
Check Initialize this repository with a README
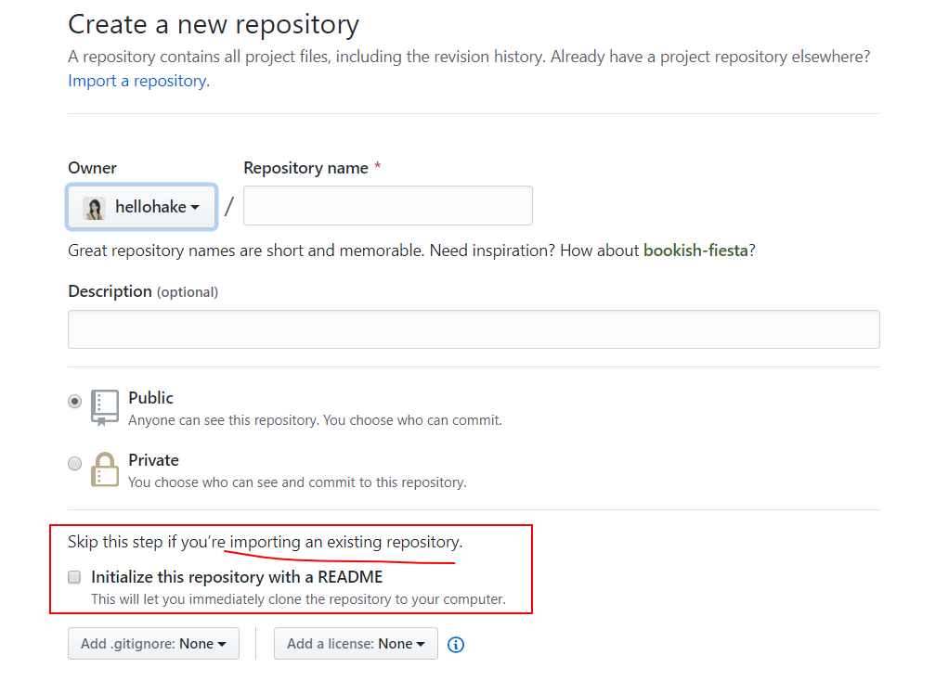74,577
